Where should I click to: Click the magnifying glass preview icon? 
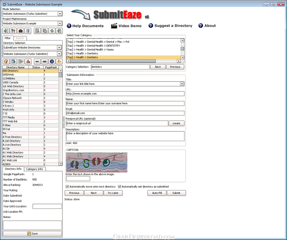coord(36,31)
